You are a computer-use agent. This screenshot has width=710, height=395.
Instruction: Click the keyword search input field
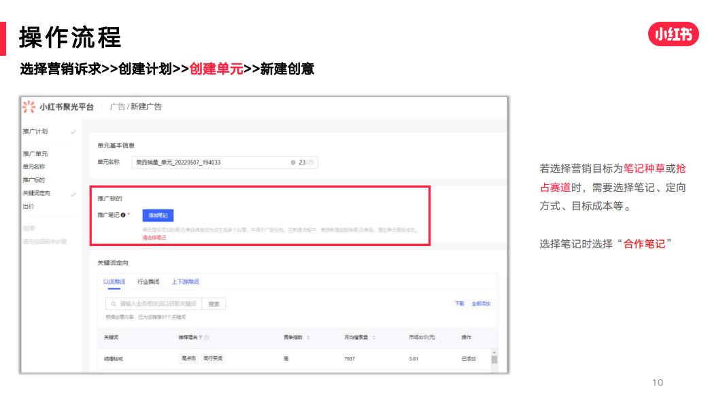[x=154, y=304]
